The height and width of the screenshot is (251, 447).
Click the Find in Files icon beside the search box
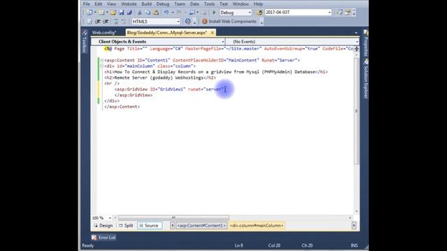coord(259,13)
